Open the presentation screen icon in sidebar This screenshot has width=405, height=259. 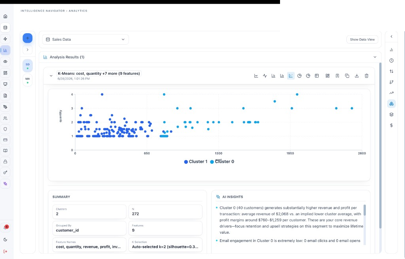5,84
